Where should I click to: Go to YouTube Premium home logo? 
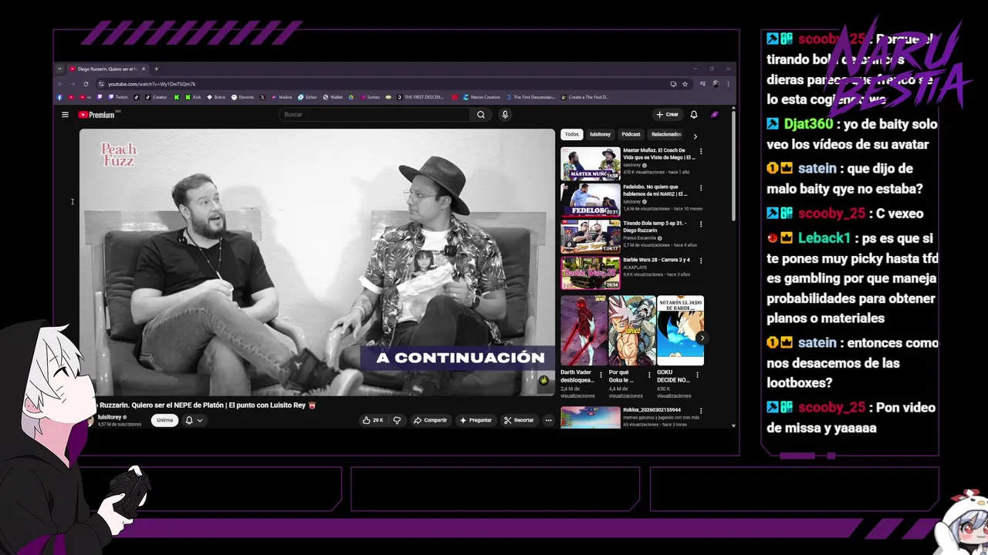coord(96,115)
